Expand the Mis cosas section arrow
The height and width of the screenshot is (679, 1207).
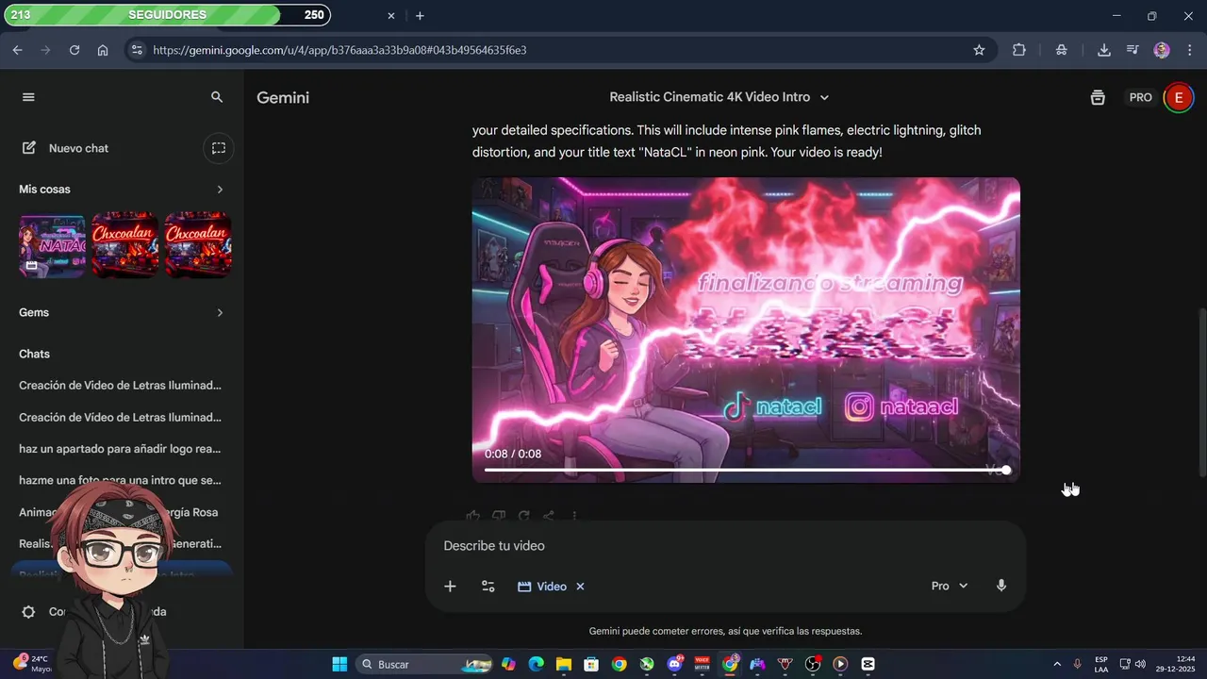pos(220,190)
